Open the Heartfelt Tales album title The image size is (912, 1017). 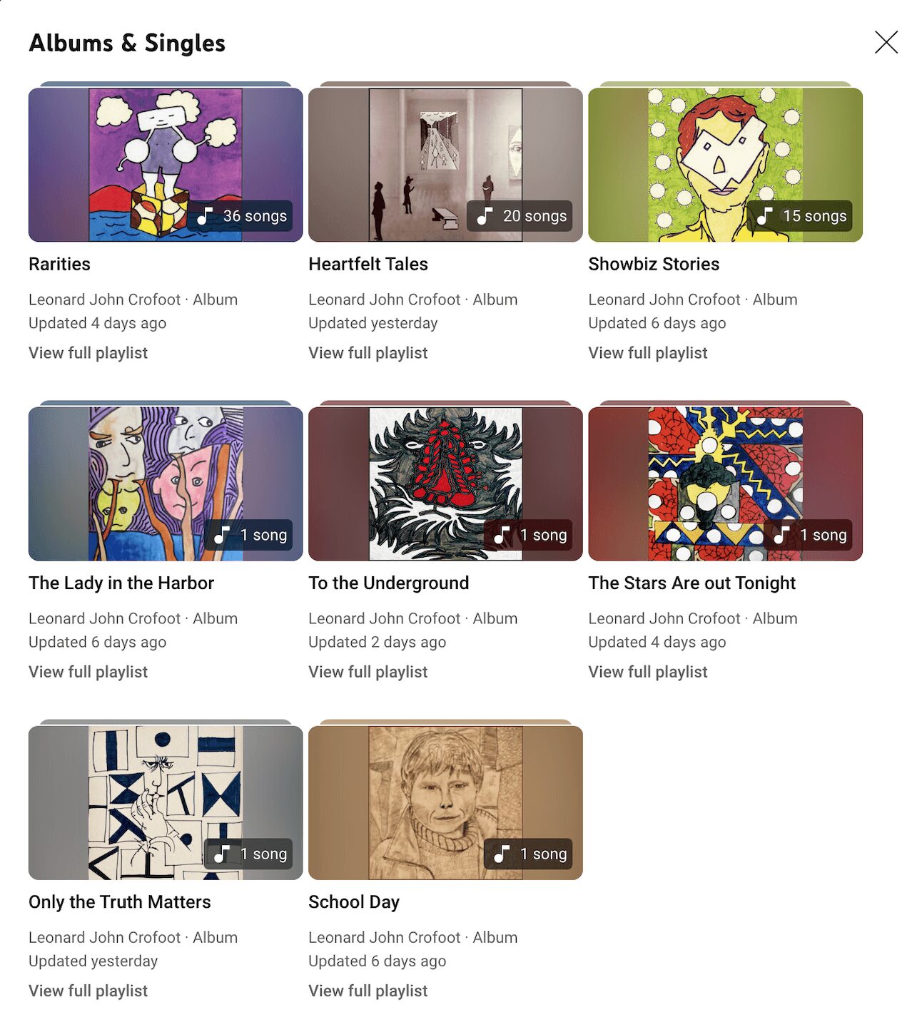click(368, 264)
